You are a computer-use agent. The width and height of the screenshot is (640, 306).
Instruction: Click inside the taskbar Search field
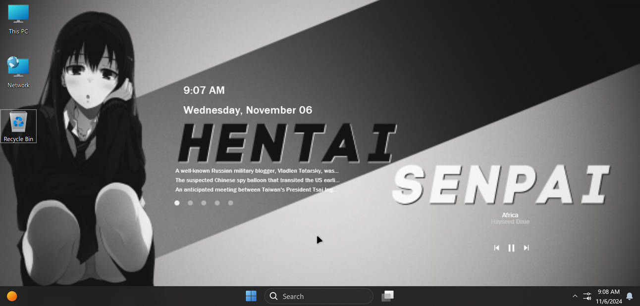click(x=319, y=296)
